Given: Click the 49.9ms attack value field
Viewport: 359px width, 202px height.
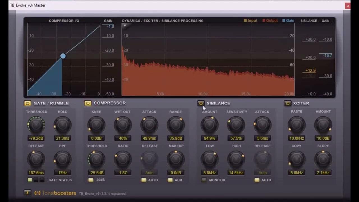Looking at the screenshot, I should (149, 138).
